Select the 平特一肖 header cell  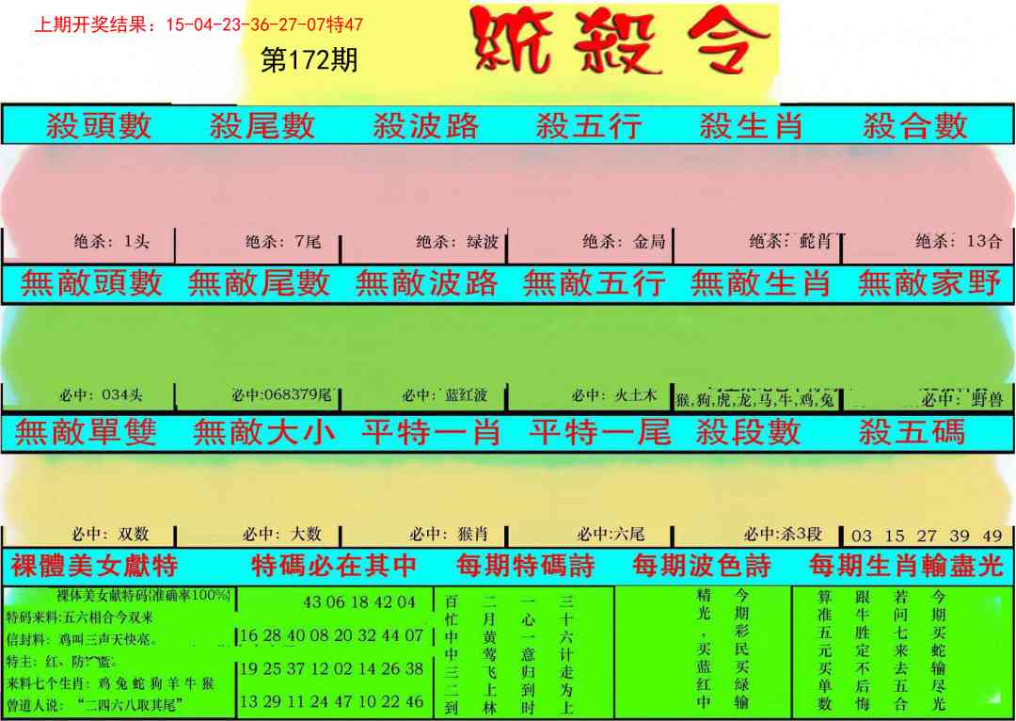click(428, 432)
